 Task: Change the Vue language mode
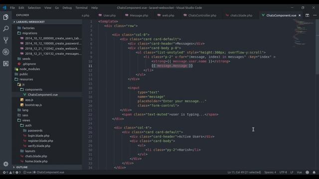(299, 173)
